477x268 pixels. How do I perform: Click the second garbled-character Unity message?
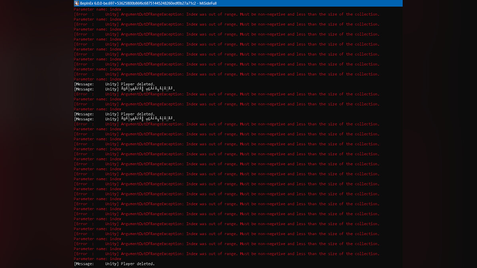[x=148, y=119]
